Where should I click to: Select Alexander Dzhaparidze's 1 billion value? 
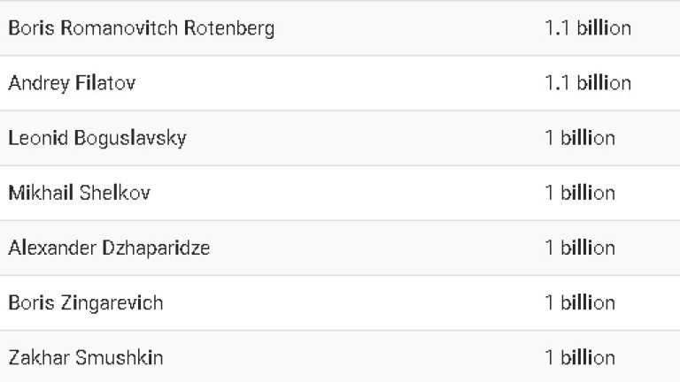click(x=580, y=248)
